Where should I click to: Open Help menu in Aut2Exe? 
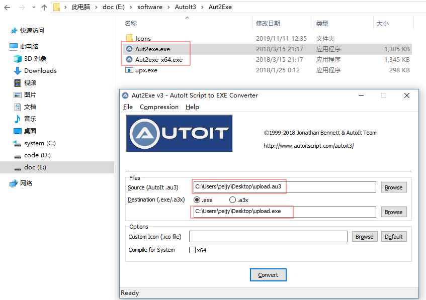point(192,107)
